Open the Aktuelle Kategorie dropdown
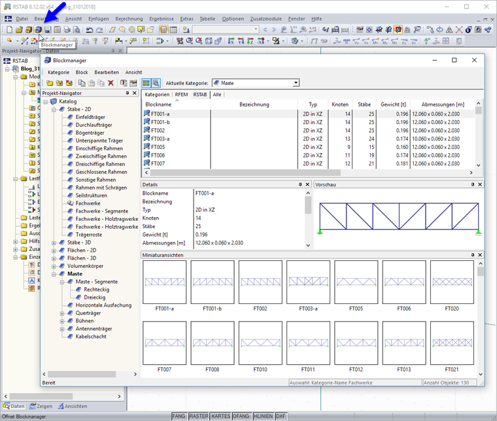The image size is (497, 421). [296, 83]
